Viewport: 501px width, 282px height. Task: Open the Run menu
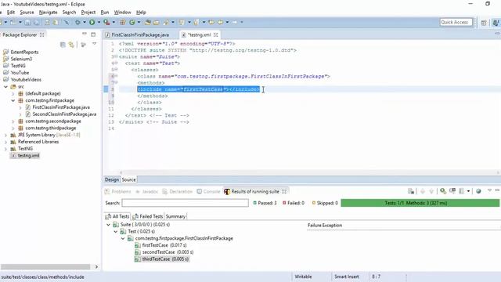tap(105, 13)
